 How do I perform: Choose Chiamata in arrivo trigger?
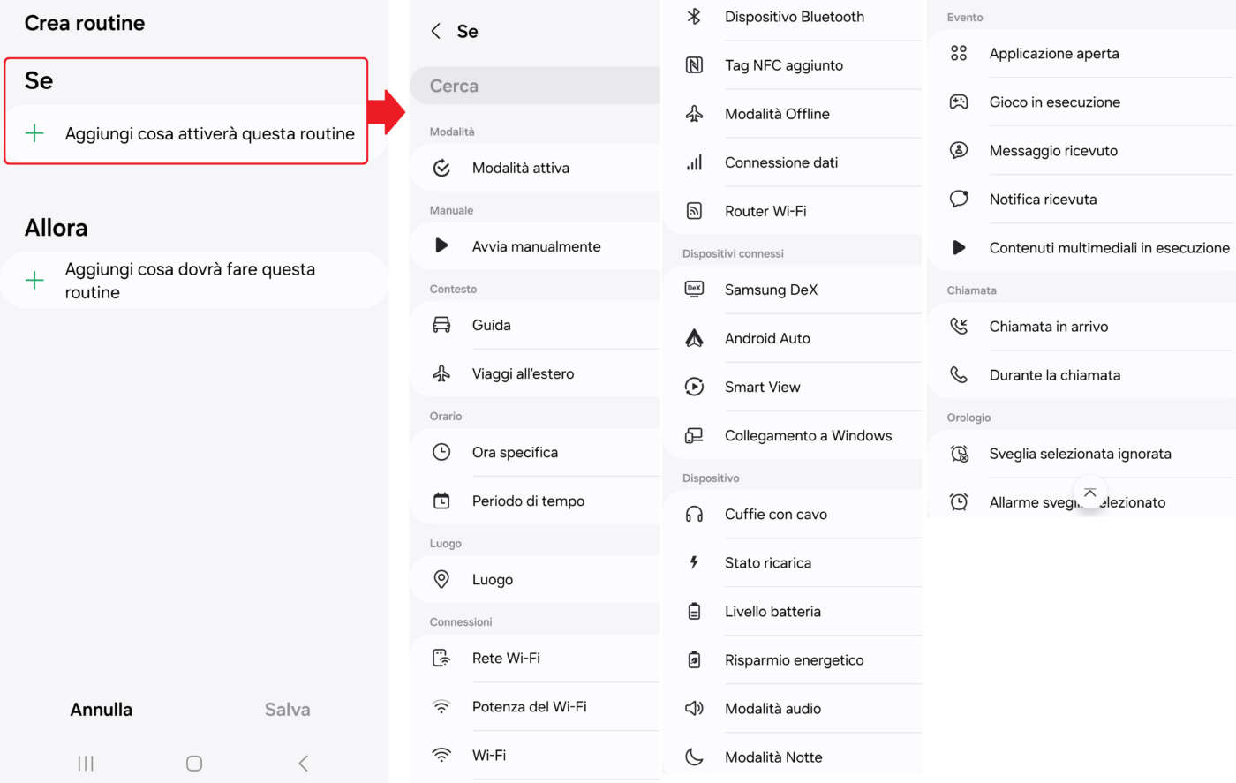tap(1048, 327)
